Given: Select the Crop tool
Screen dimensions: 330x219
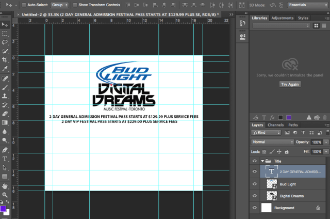Looking at the screenshot, I should click(5, 60).
